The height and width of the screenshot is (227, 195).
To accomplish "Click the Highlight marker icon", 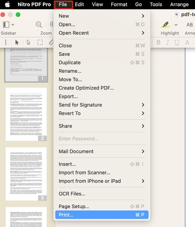I will [x=165, y=25].
